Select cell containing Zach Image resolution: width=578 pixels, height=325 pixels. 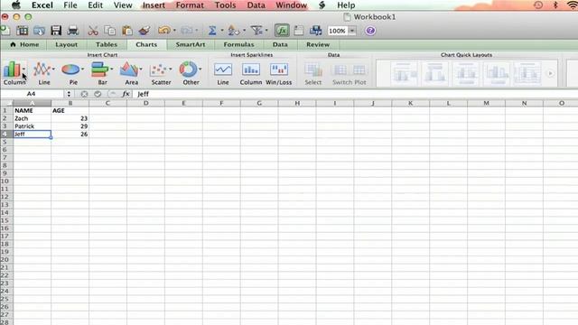(33, 118)
